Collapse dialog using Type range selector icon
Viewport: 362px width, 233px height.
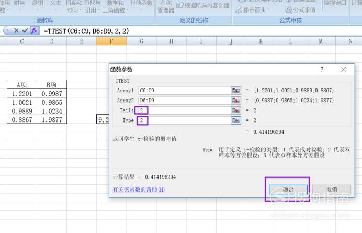(236, 120)
